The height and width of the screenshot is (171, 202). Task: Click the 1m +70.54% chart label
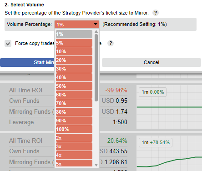(x=156, y=142)
